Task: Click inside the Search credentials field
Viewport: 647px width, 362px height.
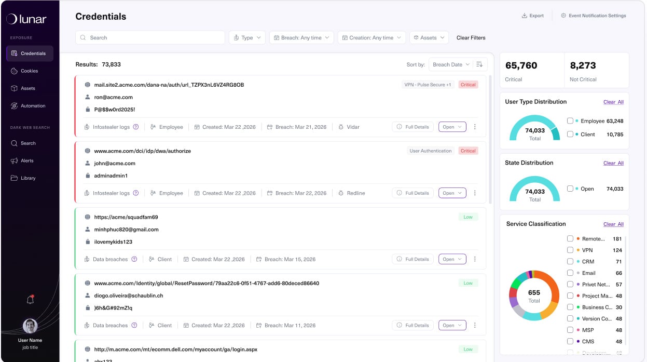Action: pos(149,37)
